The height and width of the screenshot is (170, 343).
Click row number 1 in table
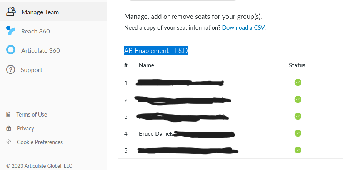coord(126,83)
